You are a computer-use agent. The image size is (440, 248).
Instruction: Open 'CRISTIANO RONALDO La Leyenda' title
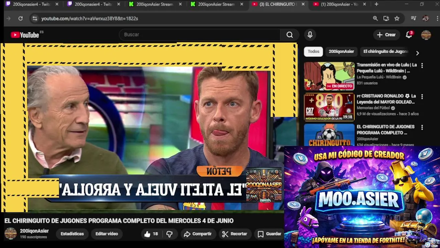387,99
